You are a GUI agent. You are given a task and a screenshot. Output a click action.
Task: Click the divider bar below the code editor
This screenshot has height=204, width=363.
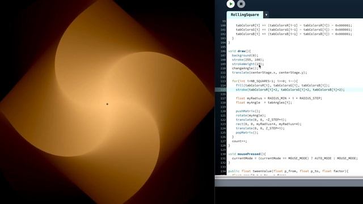pyautogui.click(x=289, y=177)
